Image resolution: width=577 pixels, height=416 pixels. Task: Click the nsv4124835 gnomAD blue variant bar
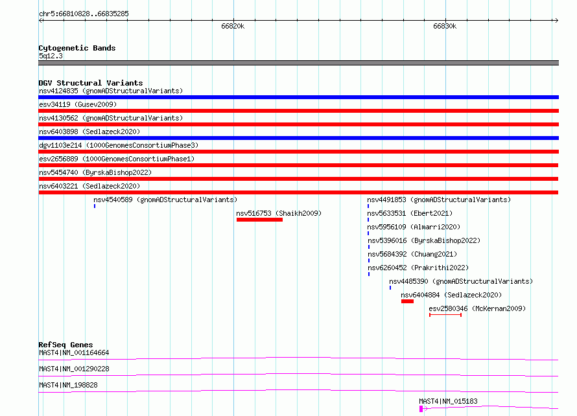pos(298,97)
